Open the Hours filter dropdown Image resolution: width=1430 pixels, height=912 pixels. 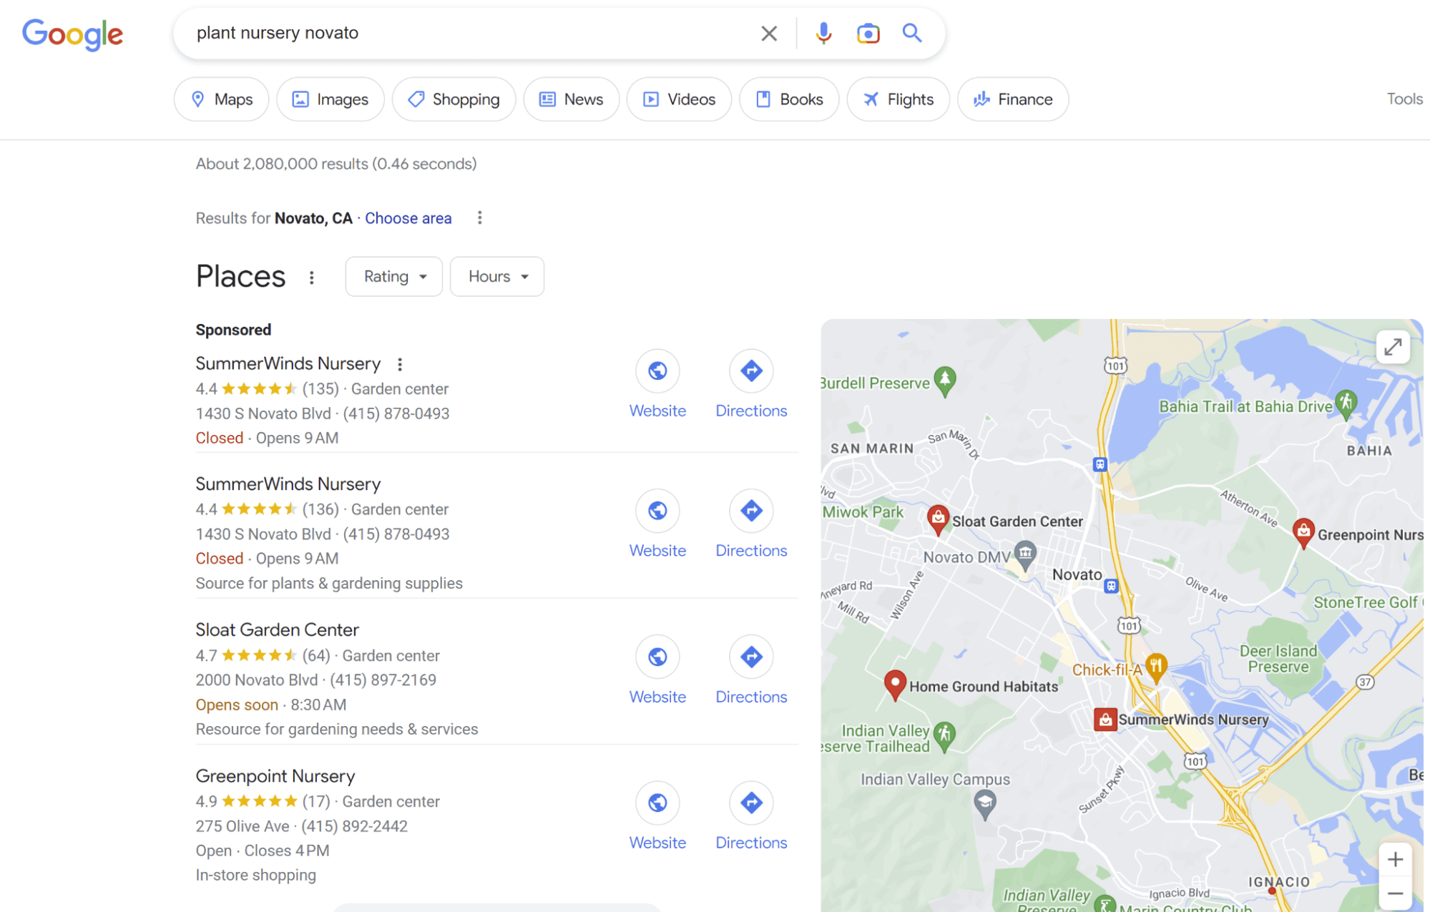497,277
